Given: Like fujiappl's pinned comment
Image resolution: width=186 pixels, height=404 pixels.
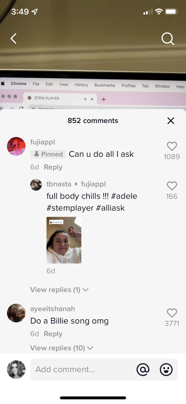Looking at the screenshot, I should [x=172, y=146].
